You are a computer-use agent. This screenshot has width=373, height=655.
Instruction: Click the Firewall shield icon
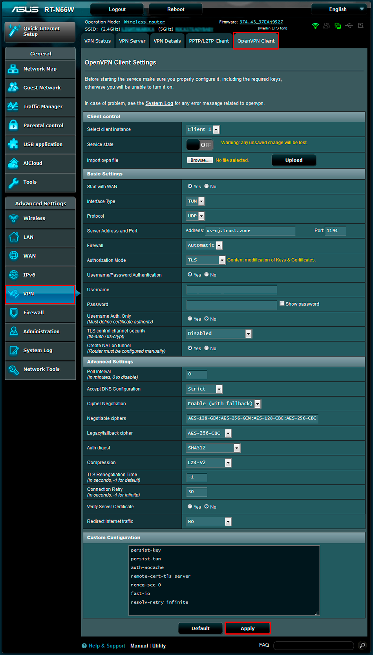(13, 313)
